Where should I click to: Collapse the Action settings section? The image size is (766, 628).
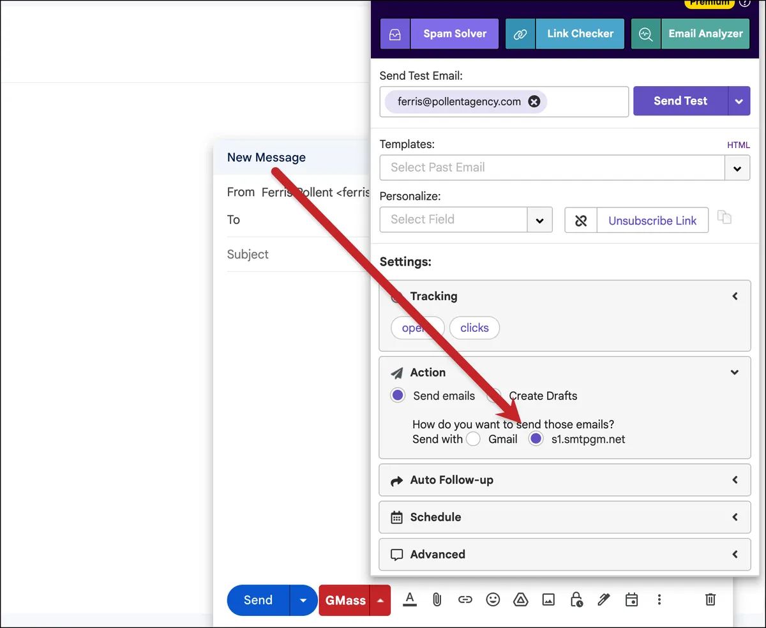(735, 372)
